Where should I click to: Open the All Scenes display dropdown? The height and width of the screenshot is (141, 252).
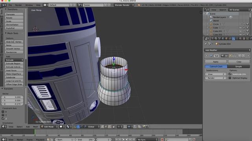239,10
